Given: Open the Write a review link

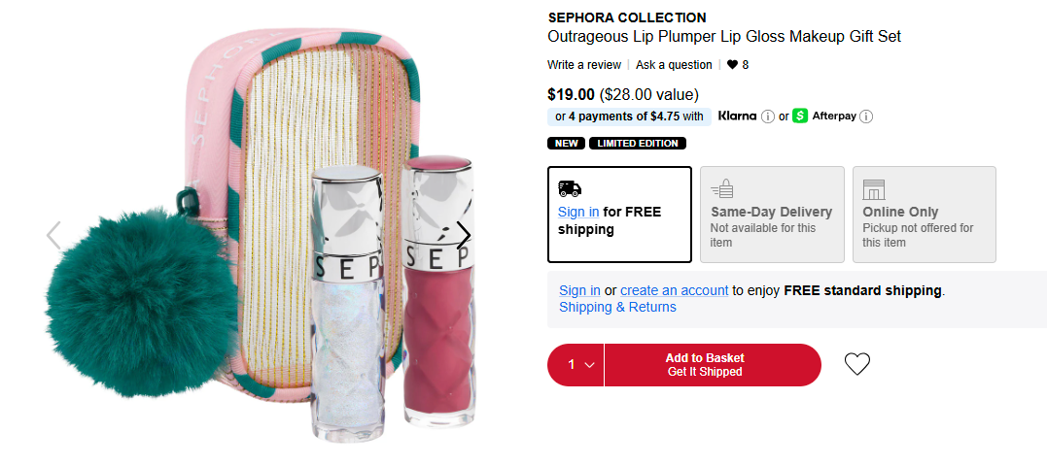Looking at the screenshot, I should click(583, 65).
